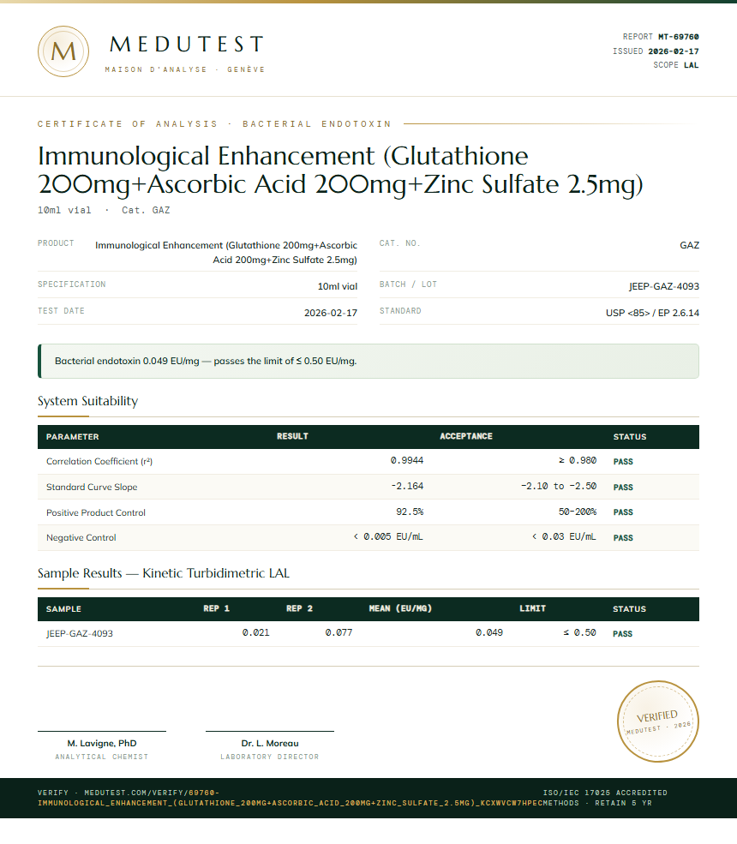Select the acceptance range 50-200%

(x=578, y=512)
